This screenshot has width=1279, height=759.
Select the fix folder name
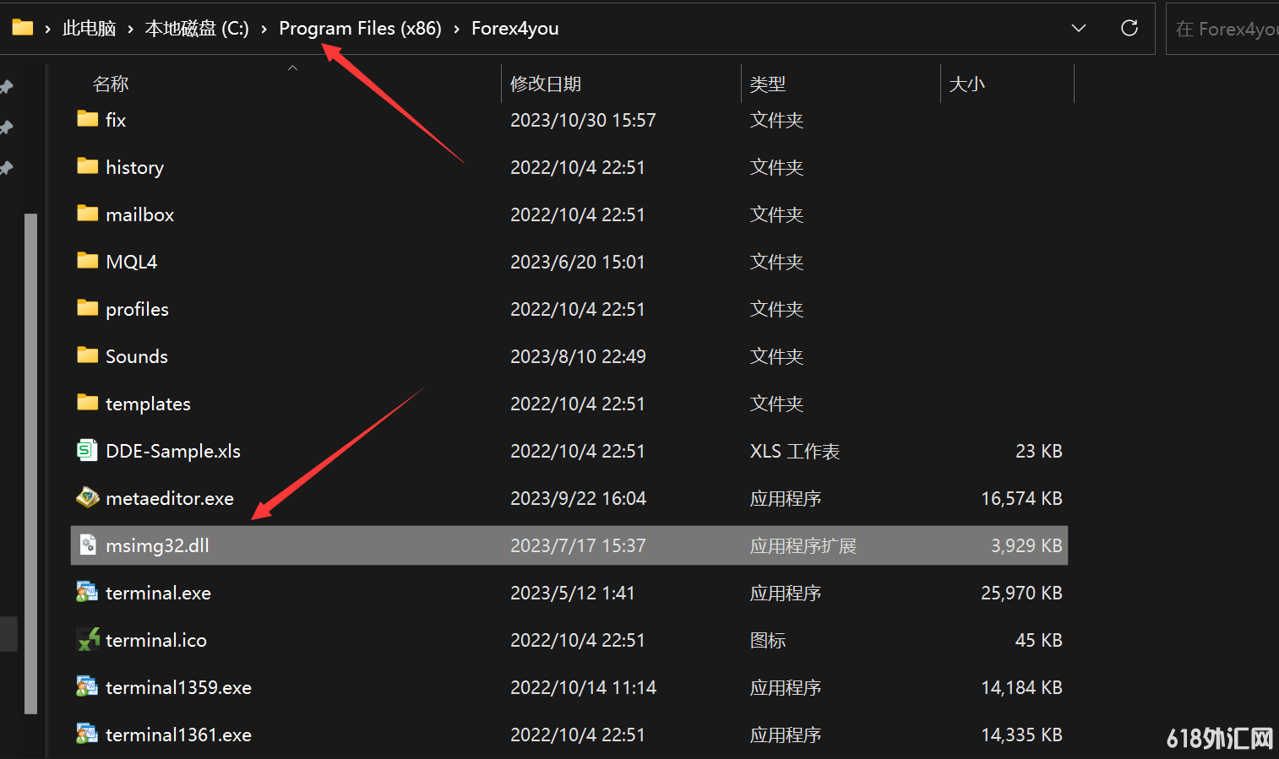coord(116,120)
